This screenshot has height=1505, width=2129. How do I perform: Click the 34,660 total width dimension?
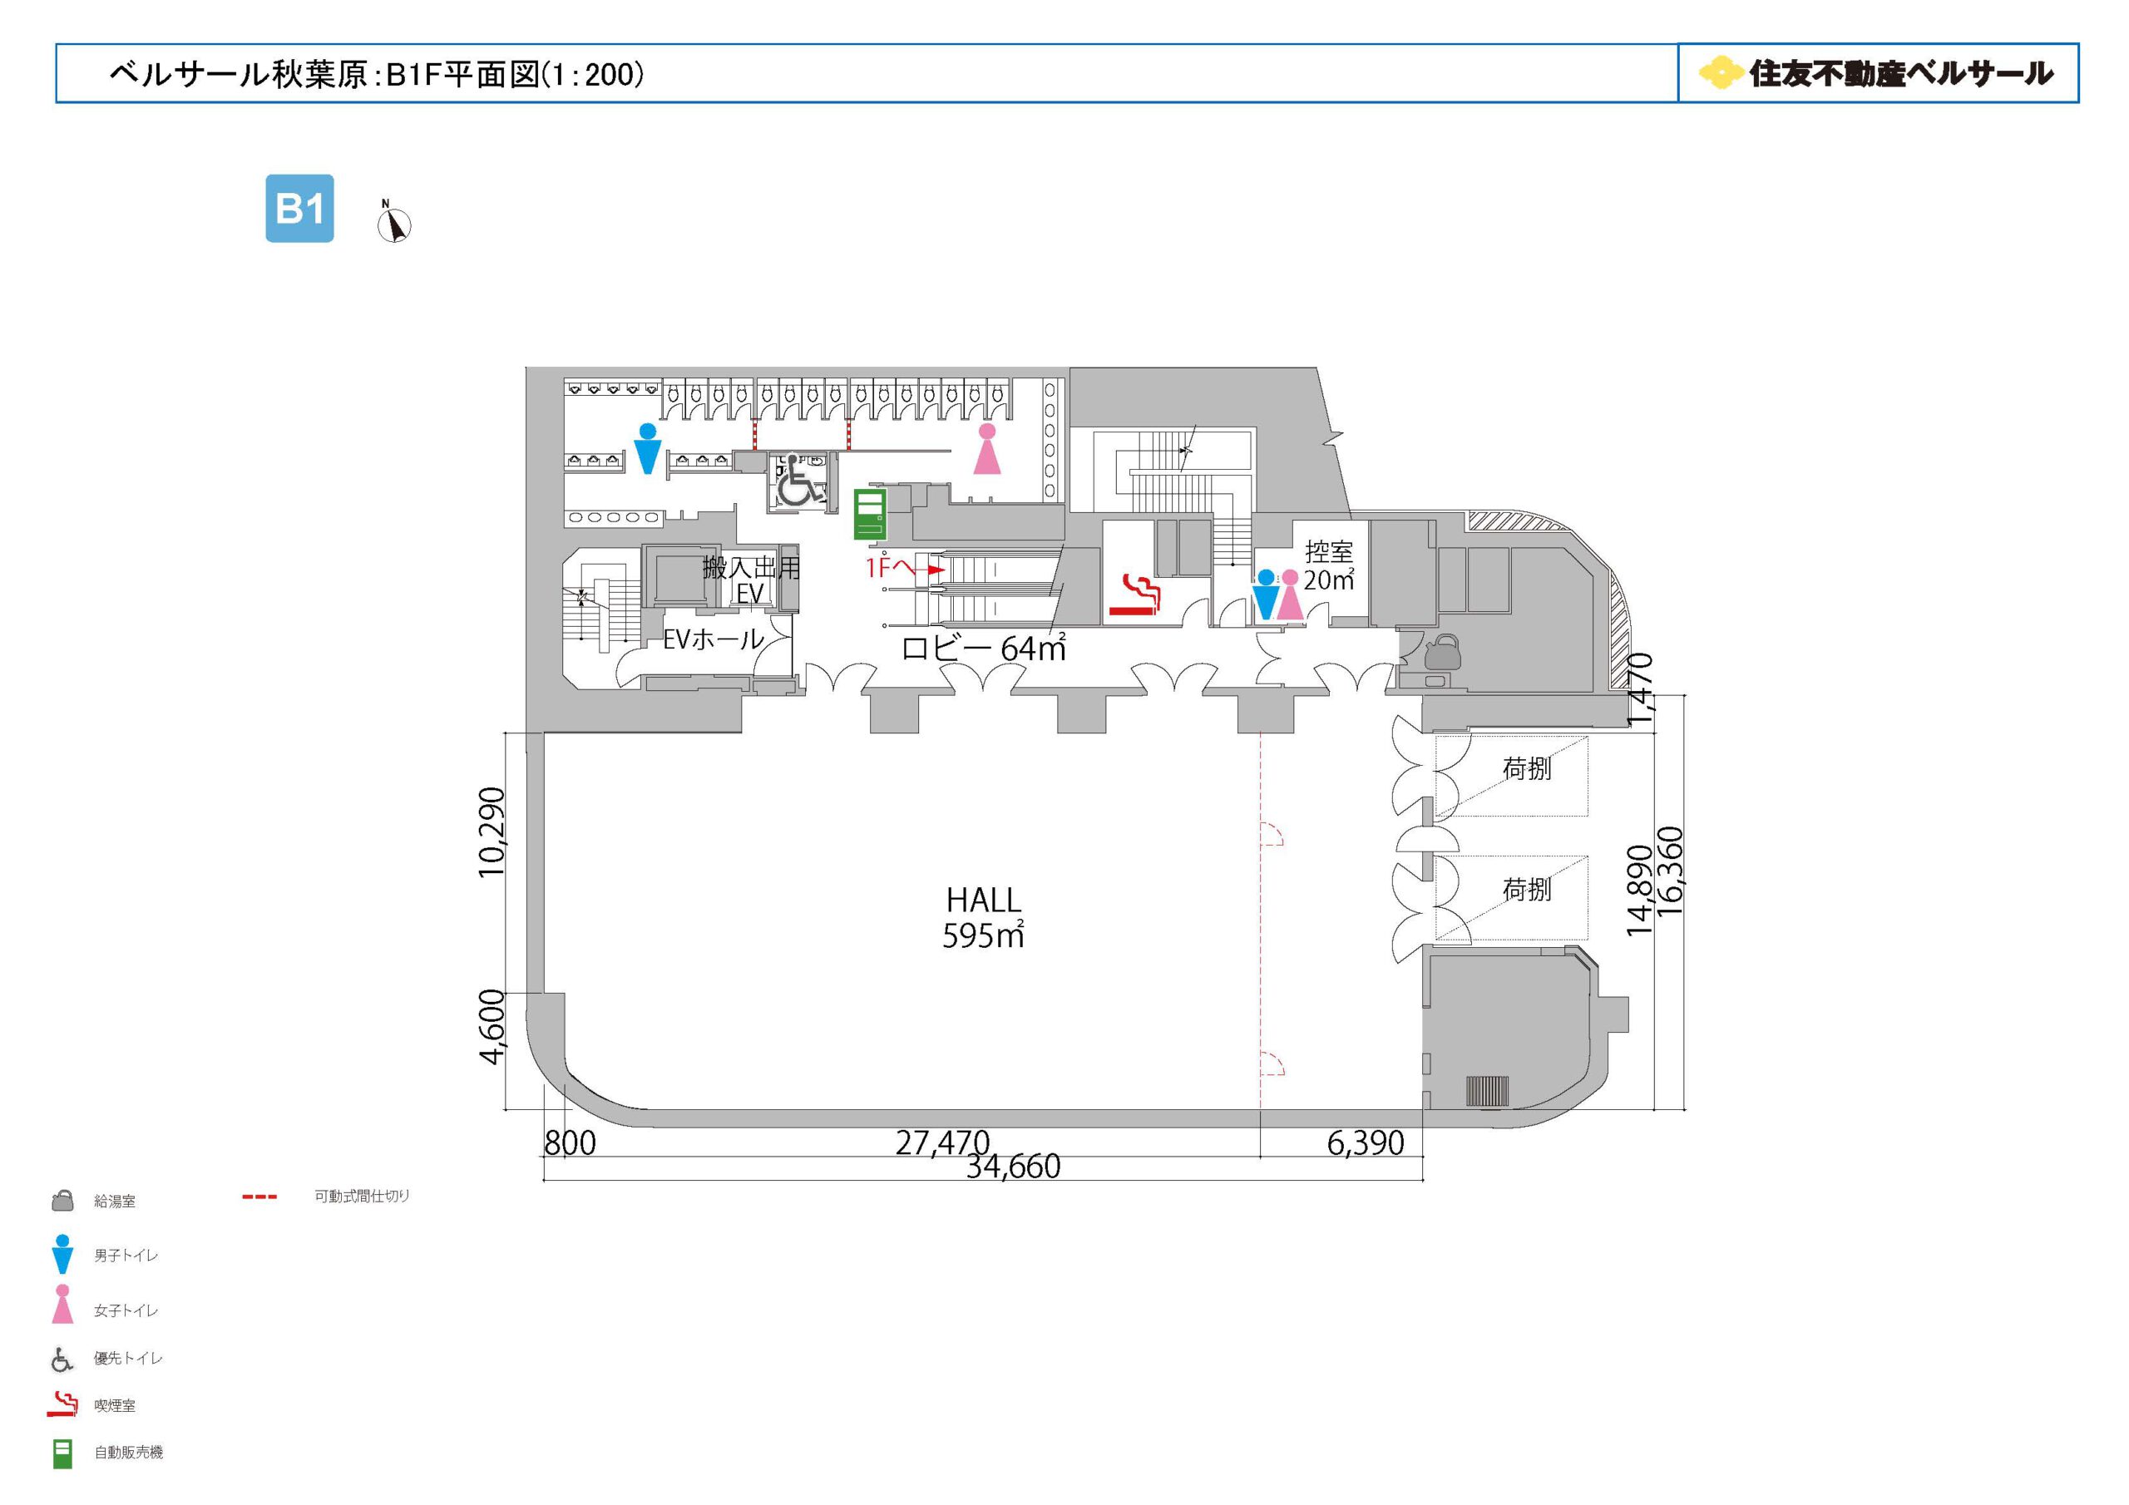click(1014, 1167)
